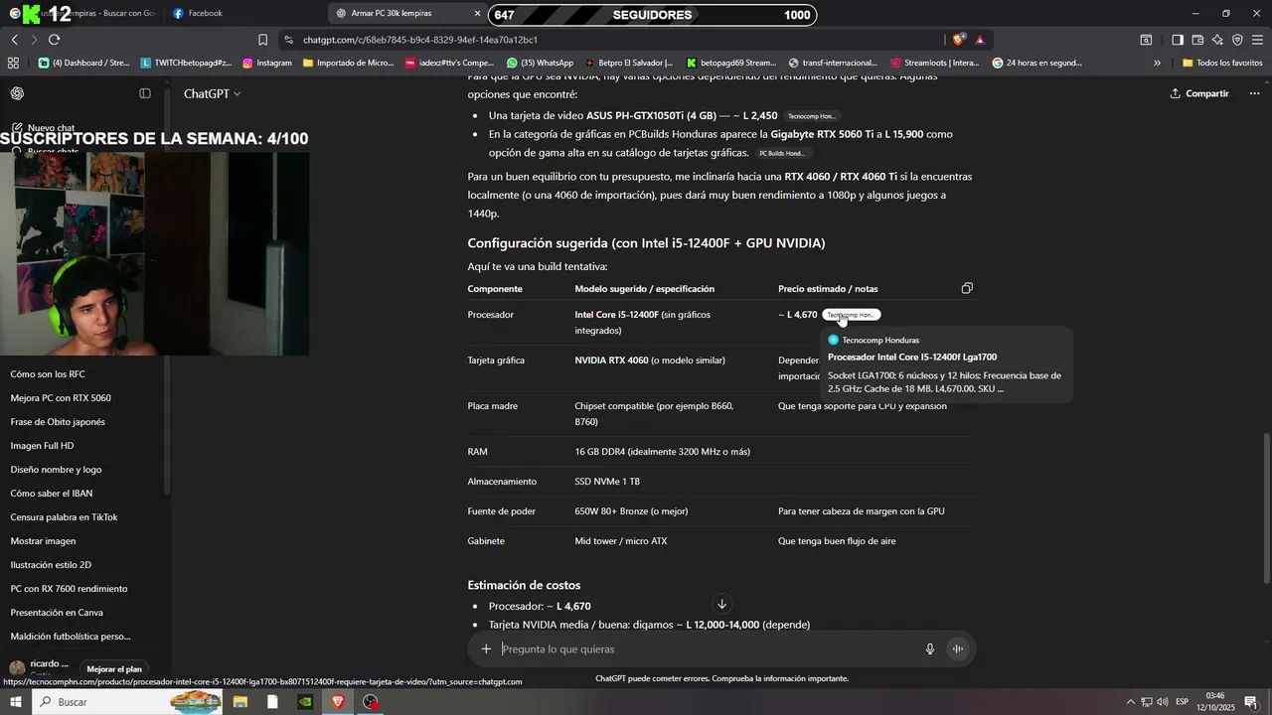
Task: Open the tab search icon in toolbar
Action: pyautogui.click(x=1146, y=40)
